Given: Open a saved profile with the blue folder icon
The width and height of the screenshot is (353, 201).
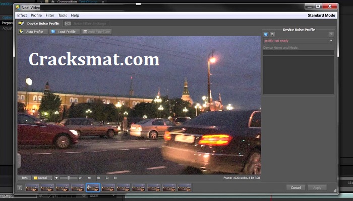Looking at the screenshot, I should [266, 34].
